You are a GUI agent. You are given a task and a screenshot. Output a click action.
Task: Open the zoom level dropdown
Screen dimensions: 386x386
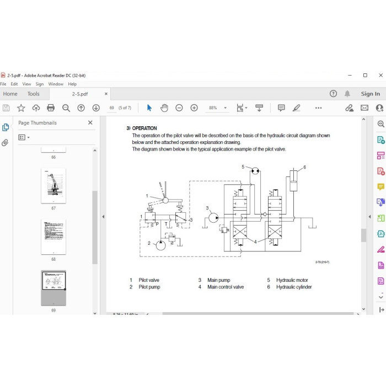(x=225, y=108)
